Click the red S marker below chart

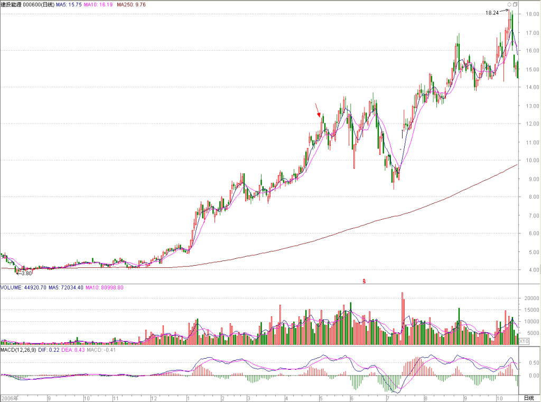[364, 281]
